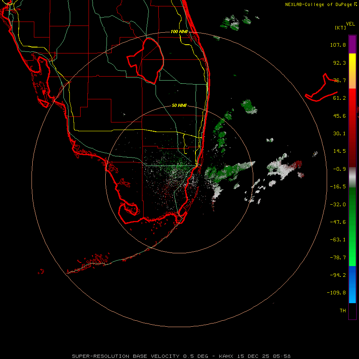The height and width of the screenshot is (359, 359).
Task: Select the 107.8 velocity scale value
Action: 338,45
